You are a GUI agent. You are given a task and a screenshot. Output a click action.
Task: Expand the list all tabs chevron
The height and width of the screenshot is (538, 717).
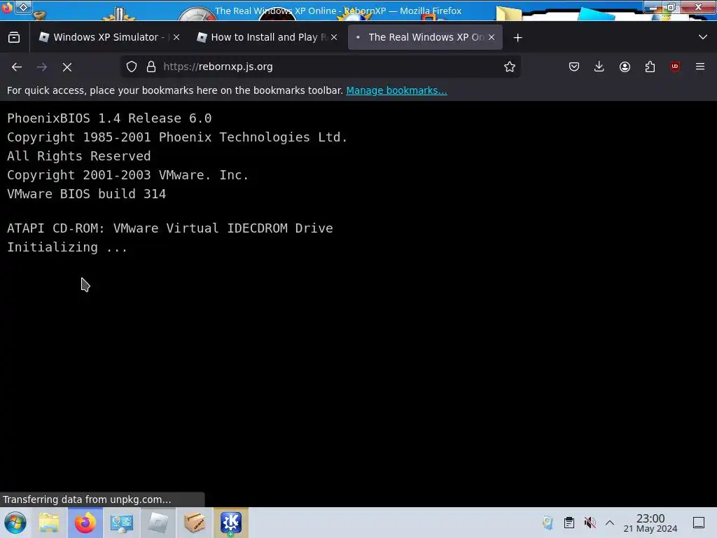[x=703, y=37]
